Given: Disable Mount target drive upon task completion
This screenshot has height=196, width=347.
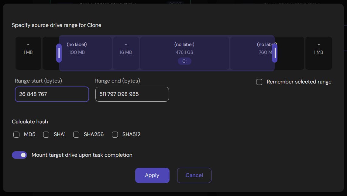Looking at the screenshot, I should [x=19, y=155].
